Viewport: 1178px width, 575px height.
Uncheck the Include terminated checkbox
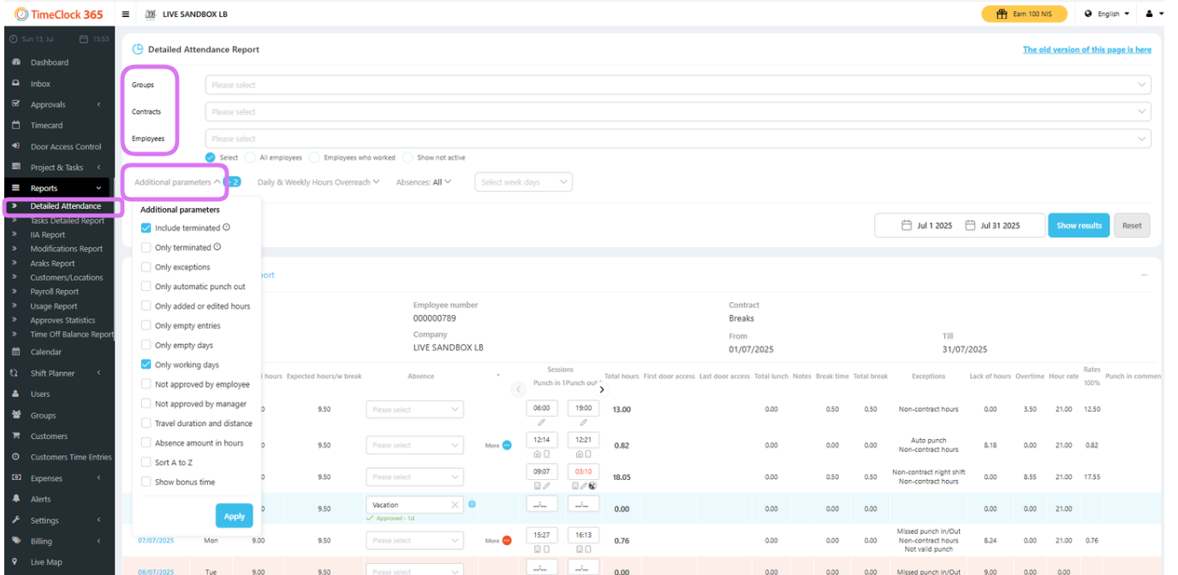click(x=146, y=228)
